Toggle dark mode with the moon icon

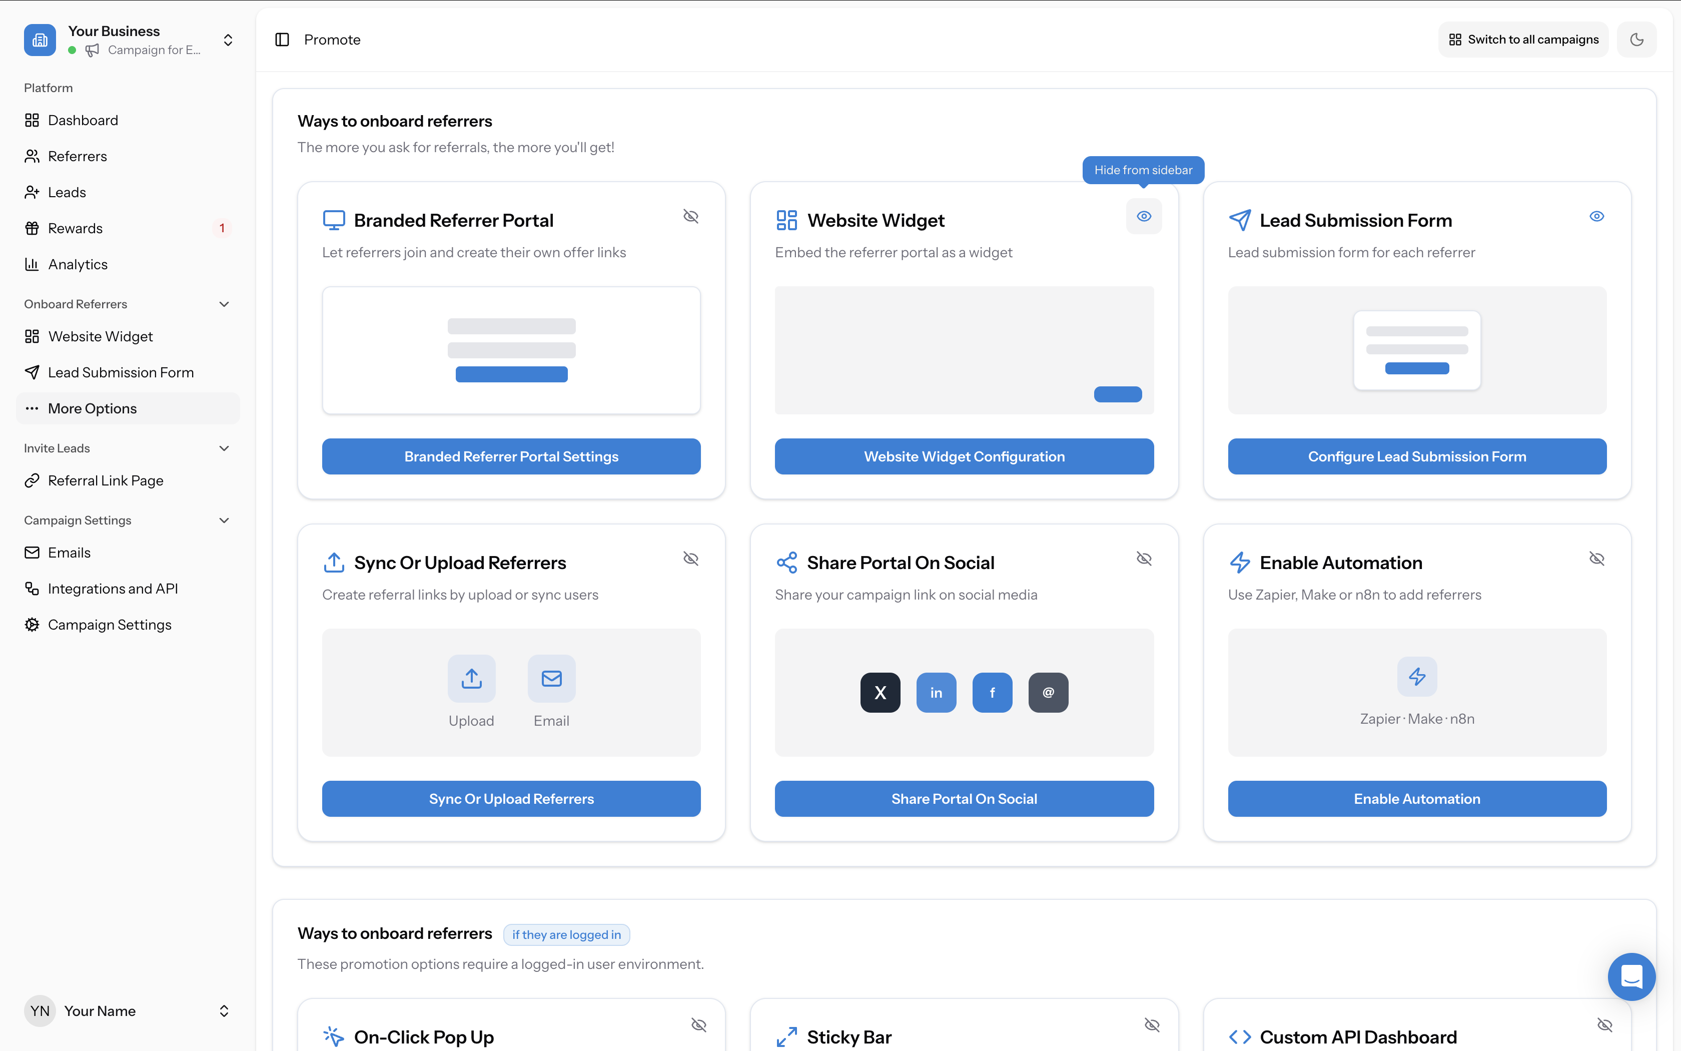click(x=1637, y=40)
